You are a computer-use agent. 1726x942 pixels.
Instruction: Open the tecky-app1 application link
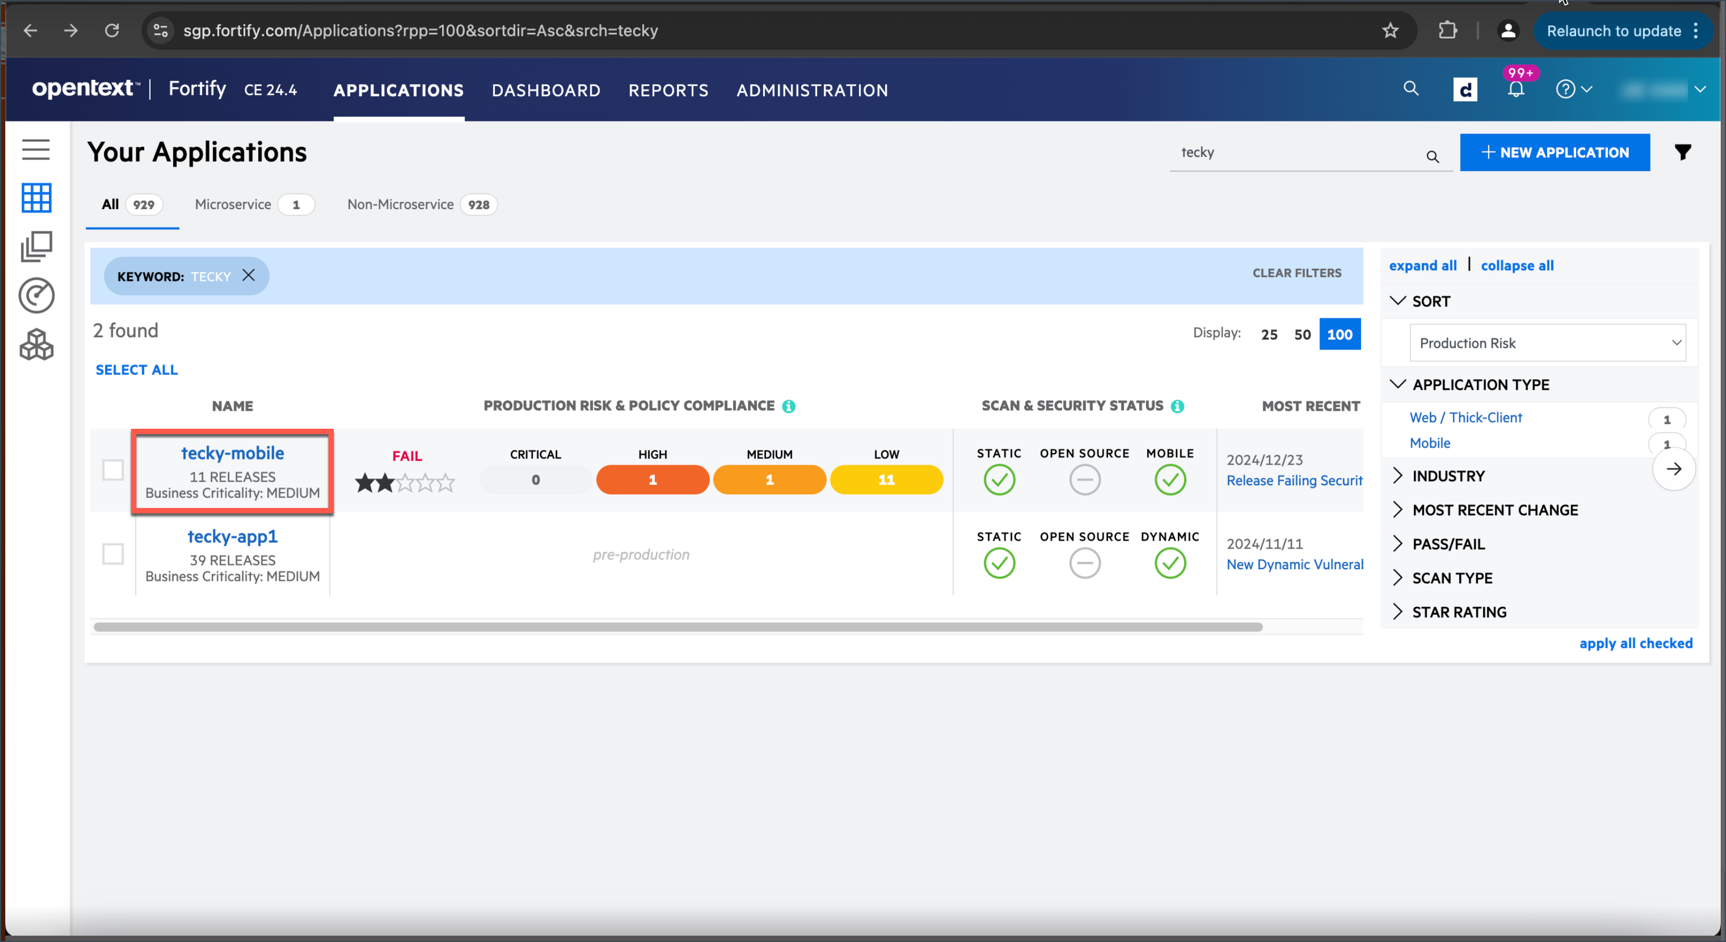pos(232,536)
